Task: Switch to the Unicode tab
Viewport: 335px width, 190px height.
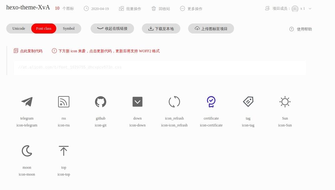Action: [x=19, y=28]
